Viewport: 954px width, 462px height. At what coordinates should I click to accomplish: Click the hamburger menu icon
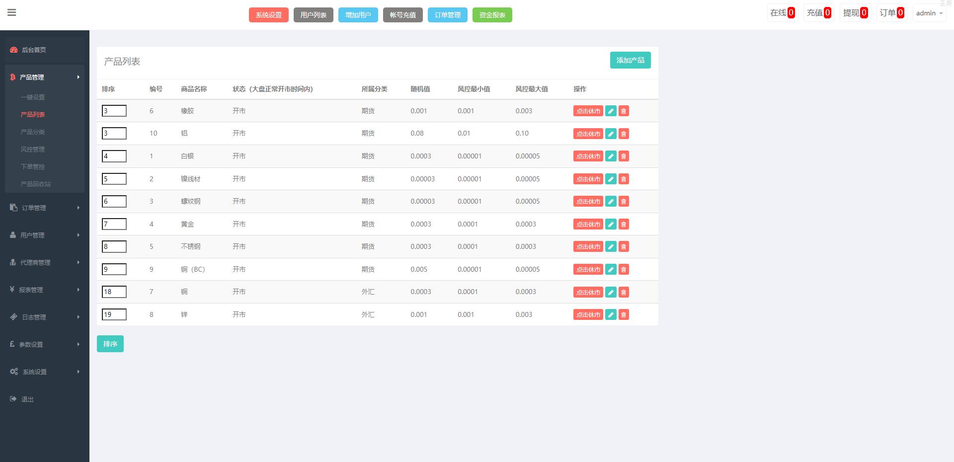point(12,13)
